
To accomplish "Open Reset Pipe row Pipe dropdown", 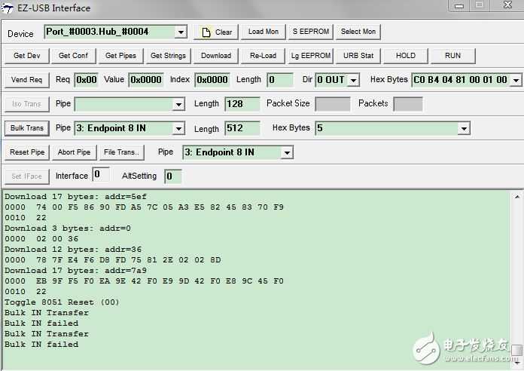I will [x=287, y=152].
